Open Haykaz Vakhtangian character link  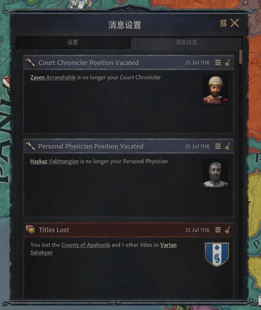pyautogui.click(x=54, y=161)
